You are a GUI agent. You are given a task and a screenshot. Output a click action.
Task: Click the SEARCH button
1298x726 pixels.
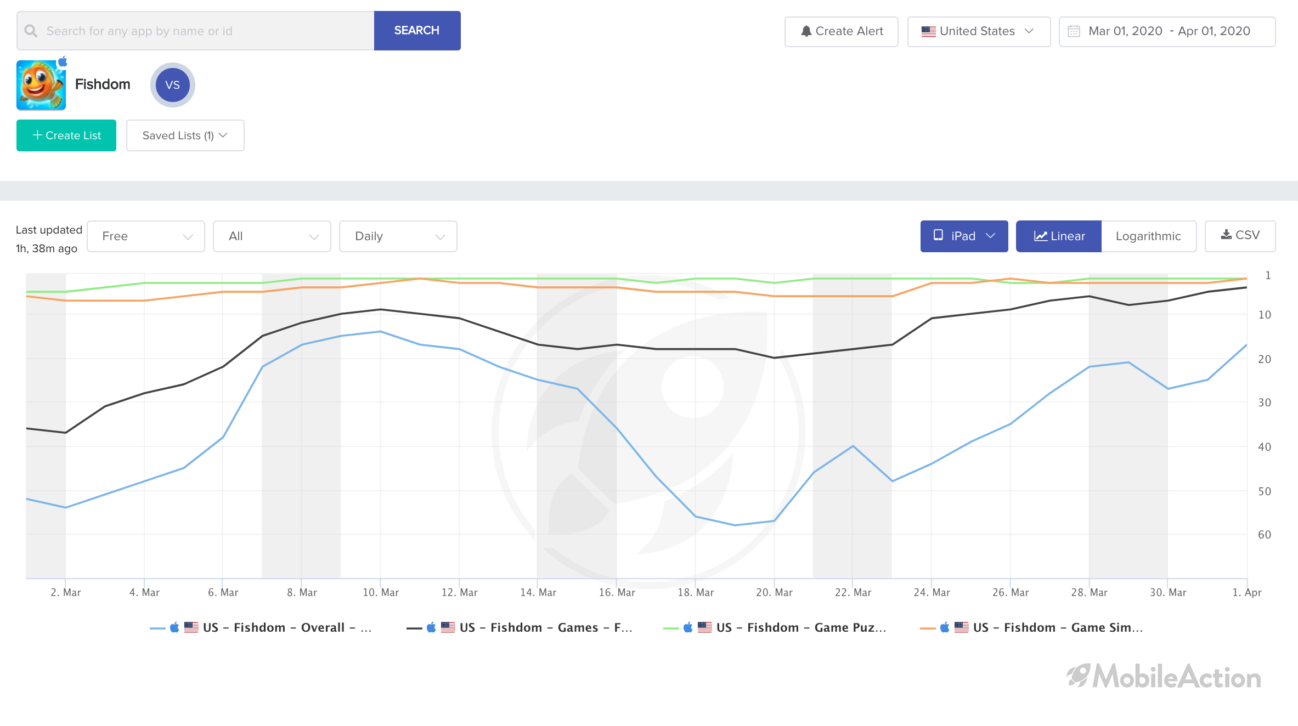click(417, 31)
